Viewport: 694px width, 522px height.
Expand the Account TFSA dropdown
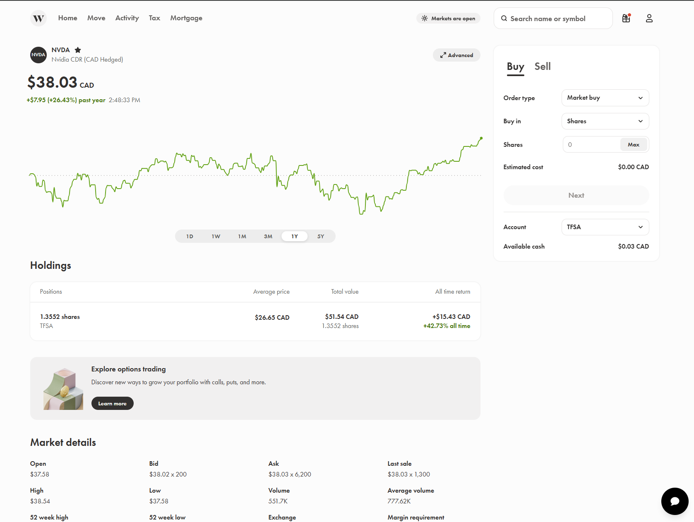click(x=605, y=227)
